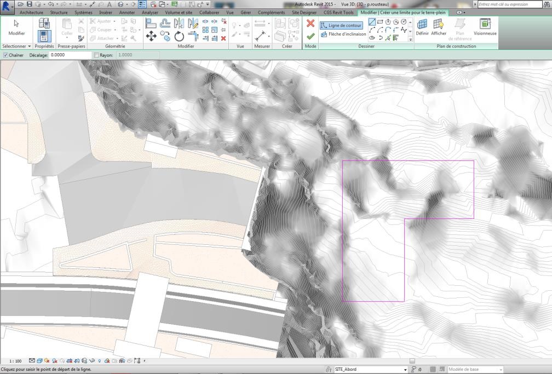Open the Architecture ribbon tab
This screenshot has height=374, width=552.
pos(31,12)
